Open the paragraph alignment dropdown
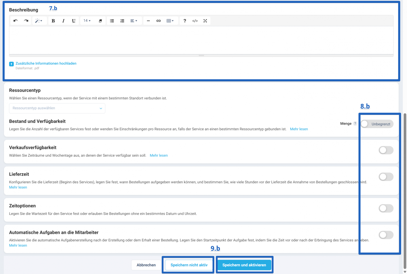407x274 pixels. 134,21
